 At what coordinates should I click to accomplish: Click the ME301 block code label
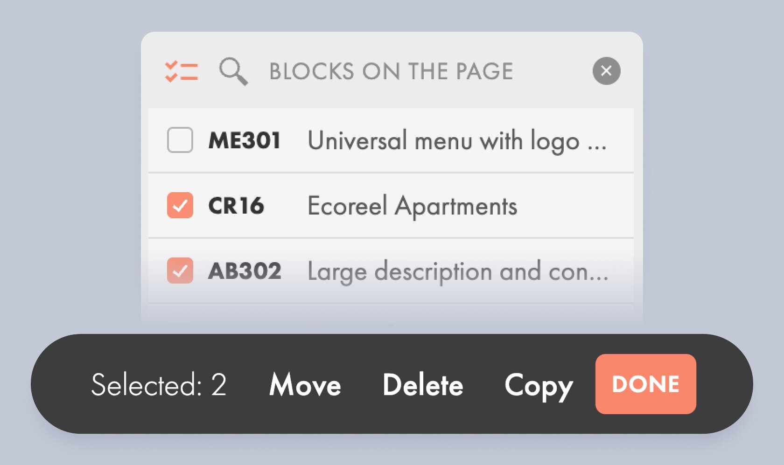click(245, 140)
